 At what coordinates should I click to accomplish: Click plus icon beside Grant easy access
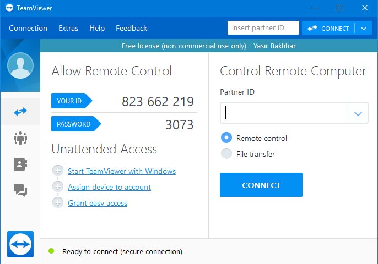pyautogui.click(x=58, y=202)
